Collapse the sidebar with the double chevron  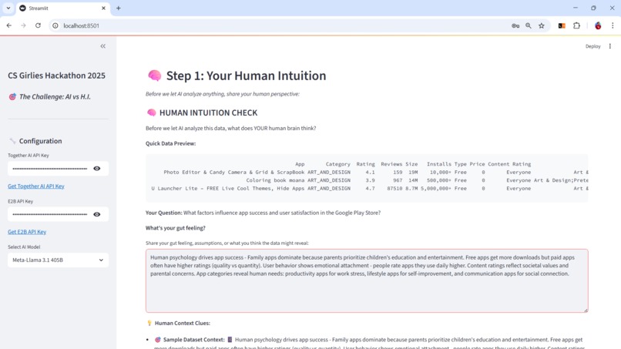(x=103, y=46)
